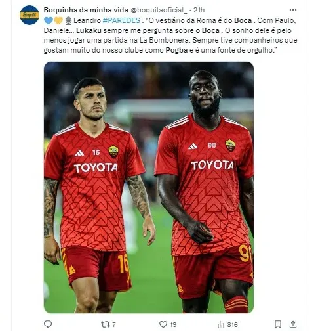This screenshot has height=331, width=316.
Task: Enlarge the photo of the two Roma players
Action: tap(149, 187)
